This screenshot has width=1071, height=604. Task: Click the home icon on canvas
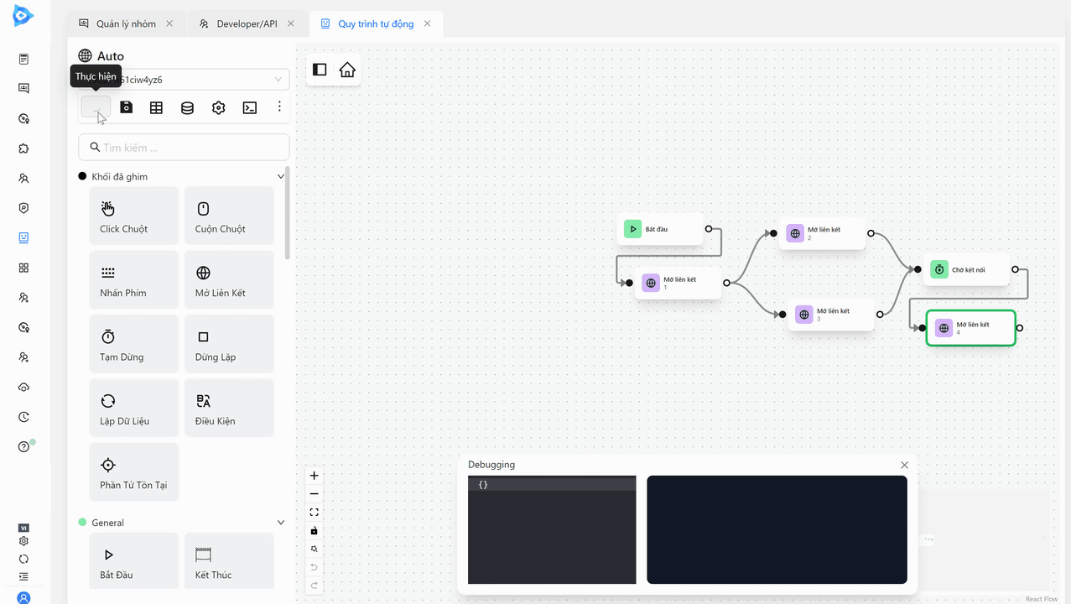click(x=347, y=70)
